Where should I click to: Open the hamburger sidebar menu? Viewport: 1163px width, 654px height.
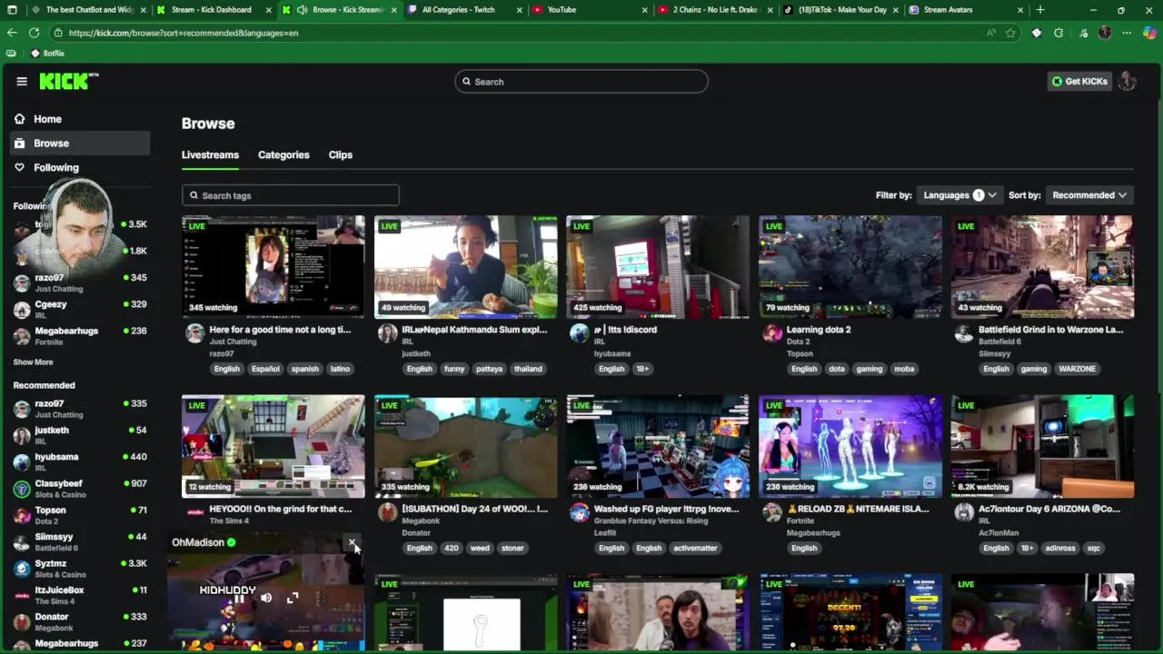tap(22, 82)
